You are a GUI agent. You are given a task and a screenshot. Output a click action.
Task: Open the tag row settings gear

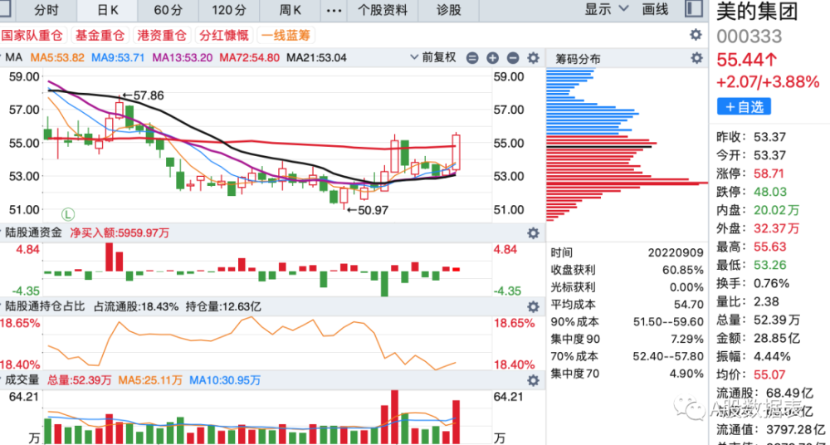point(696,36)
